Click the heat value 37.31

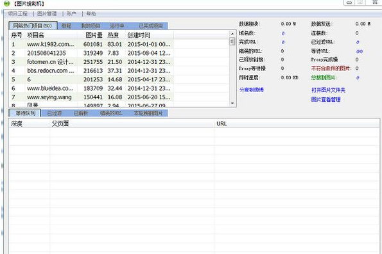tap(114, 70)
